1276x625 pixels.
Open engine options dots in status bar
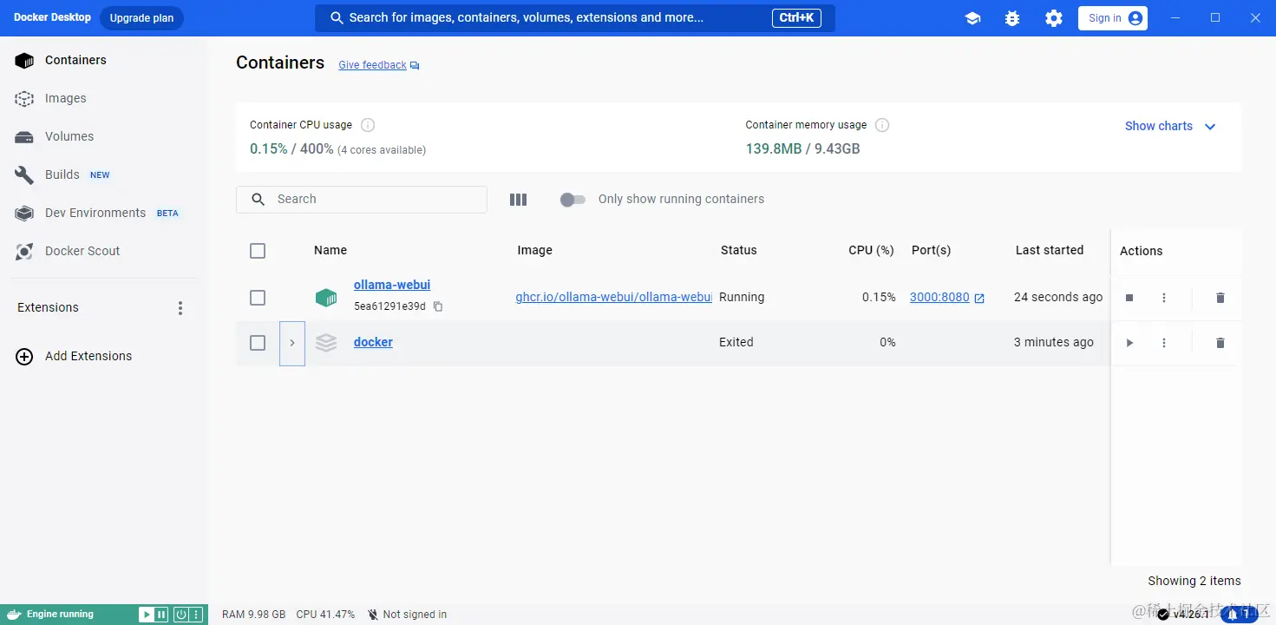click(196, 615)
